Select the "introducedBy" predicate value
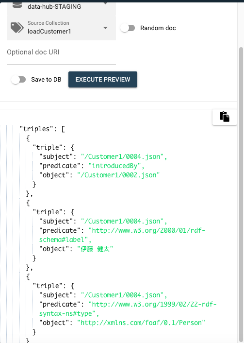The width and height of the screenshot is (244, 343). pyautogui.click(x=114, y=166)
